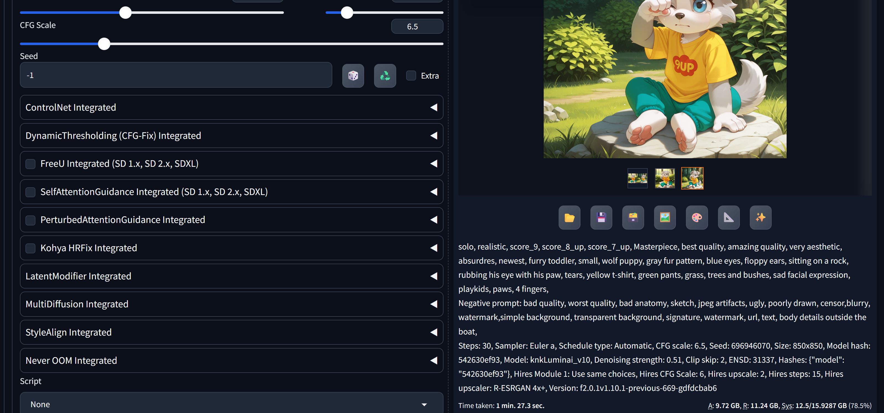
Task: Click the recycle icon to reuse last seed
Action: pos(385,76)
